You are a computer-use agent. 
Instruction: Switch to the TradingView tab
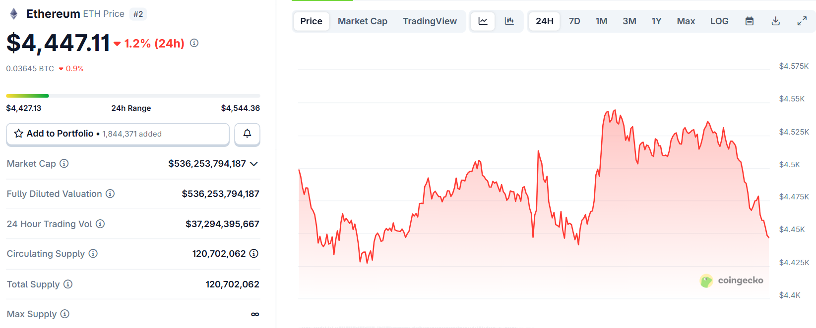[x=430, y=21]
